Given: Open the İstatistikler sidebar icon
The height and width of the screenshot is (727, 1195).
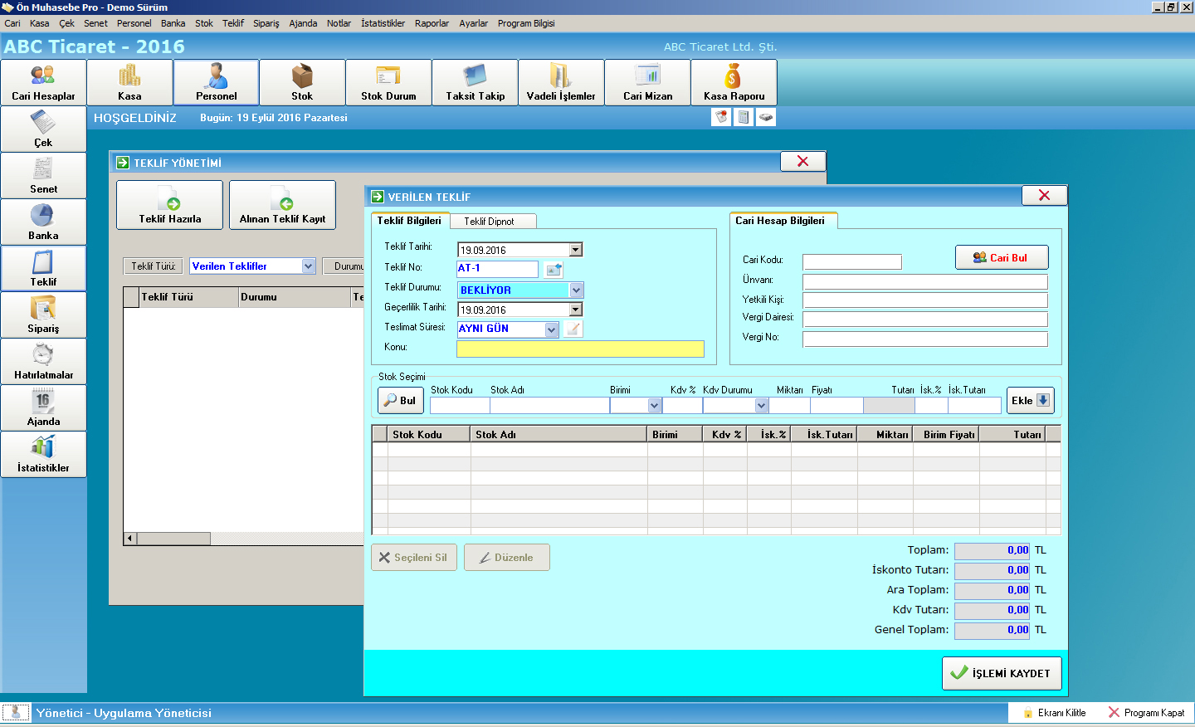Looking at the screenshot, I should (x=43, y=455).
